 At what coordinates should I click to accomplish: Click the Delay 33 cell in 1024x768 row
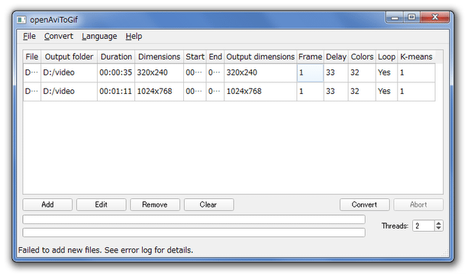point(336,91)
